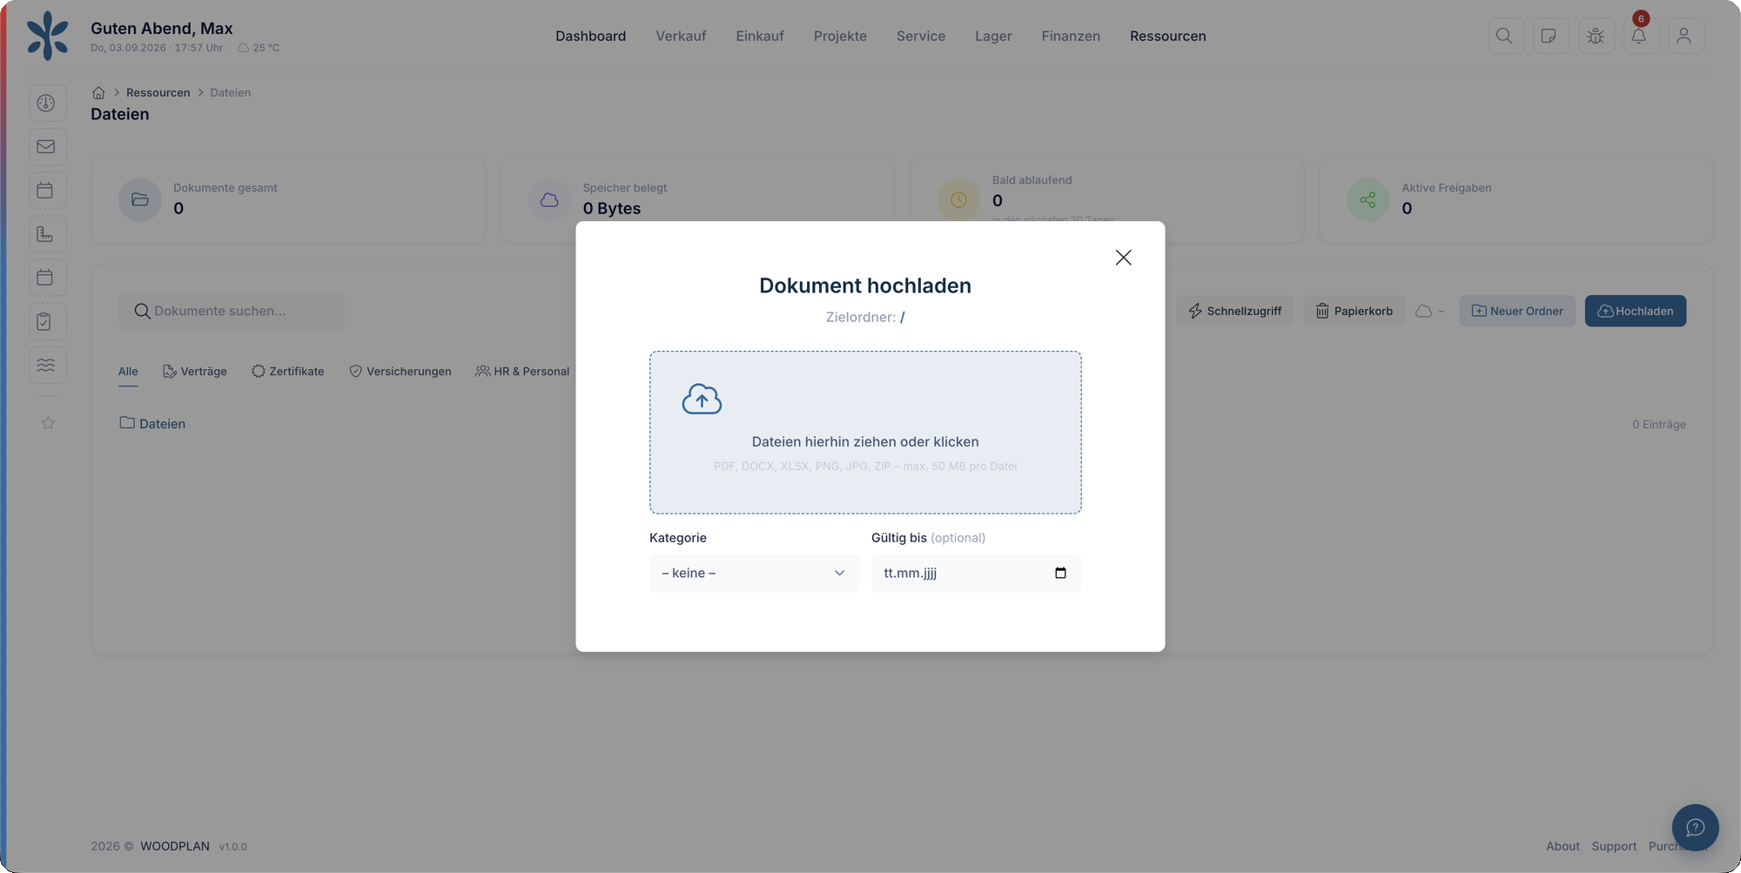Close the Dokument hochladen dialog

tap(1123, 258)
